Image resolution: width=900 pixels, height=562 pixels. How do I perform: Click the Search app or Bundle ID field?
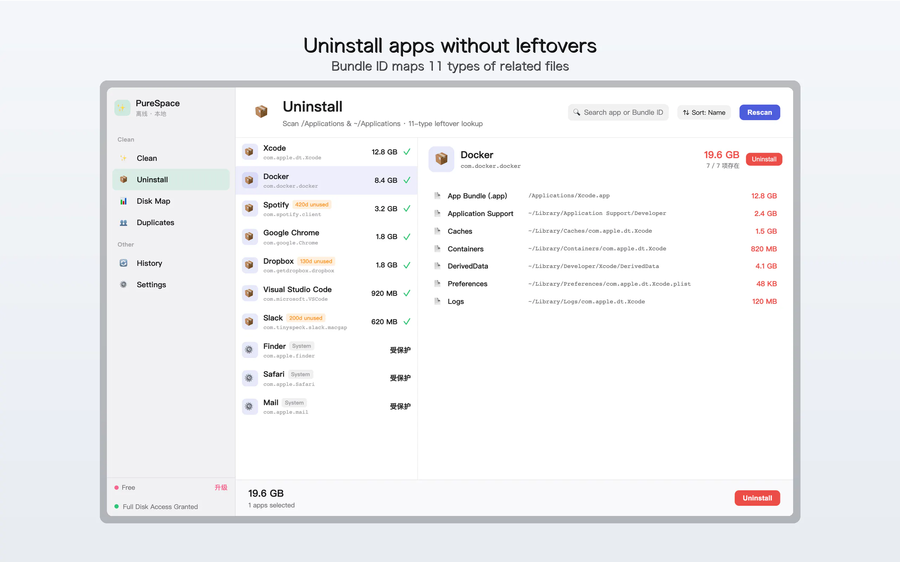click(x=618, y=112)
